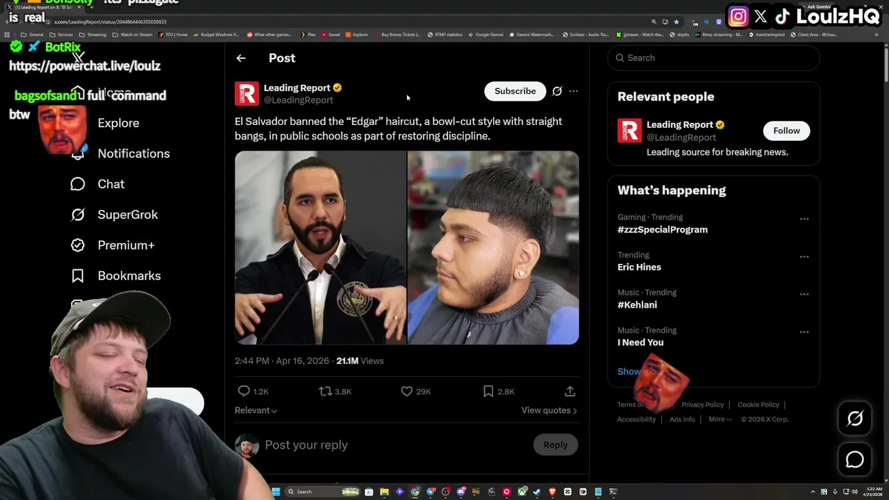Open Premium+ in the sidebar
This screenshot has width=889, height=500.
126,245
